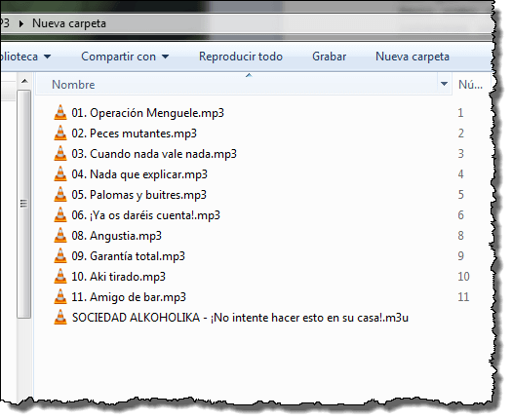Click VLC icon of 08. Angustia.mp3
Image resolution: width=512 pixels, height=420 pixels.
60,236
